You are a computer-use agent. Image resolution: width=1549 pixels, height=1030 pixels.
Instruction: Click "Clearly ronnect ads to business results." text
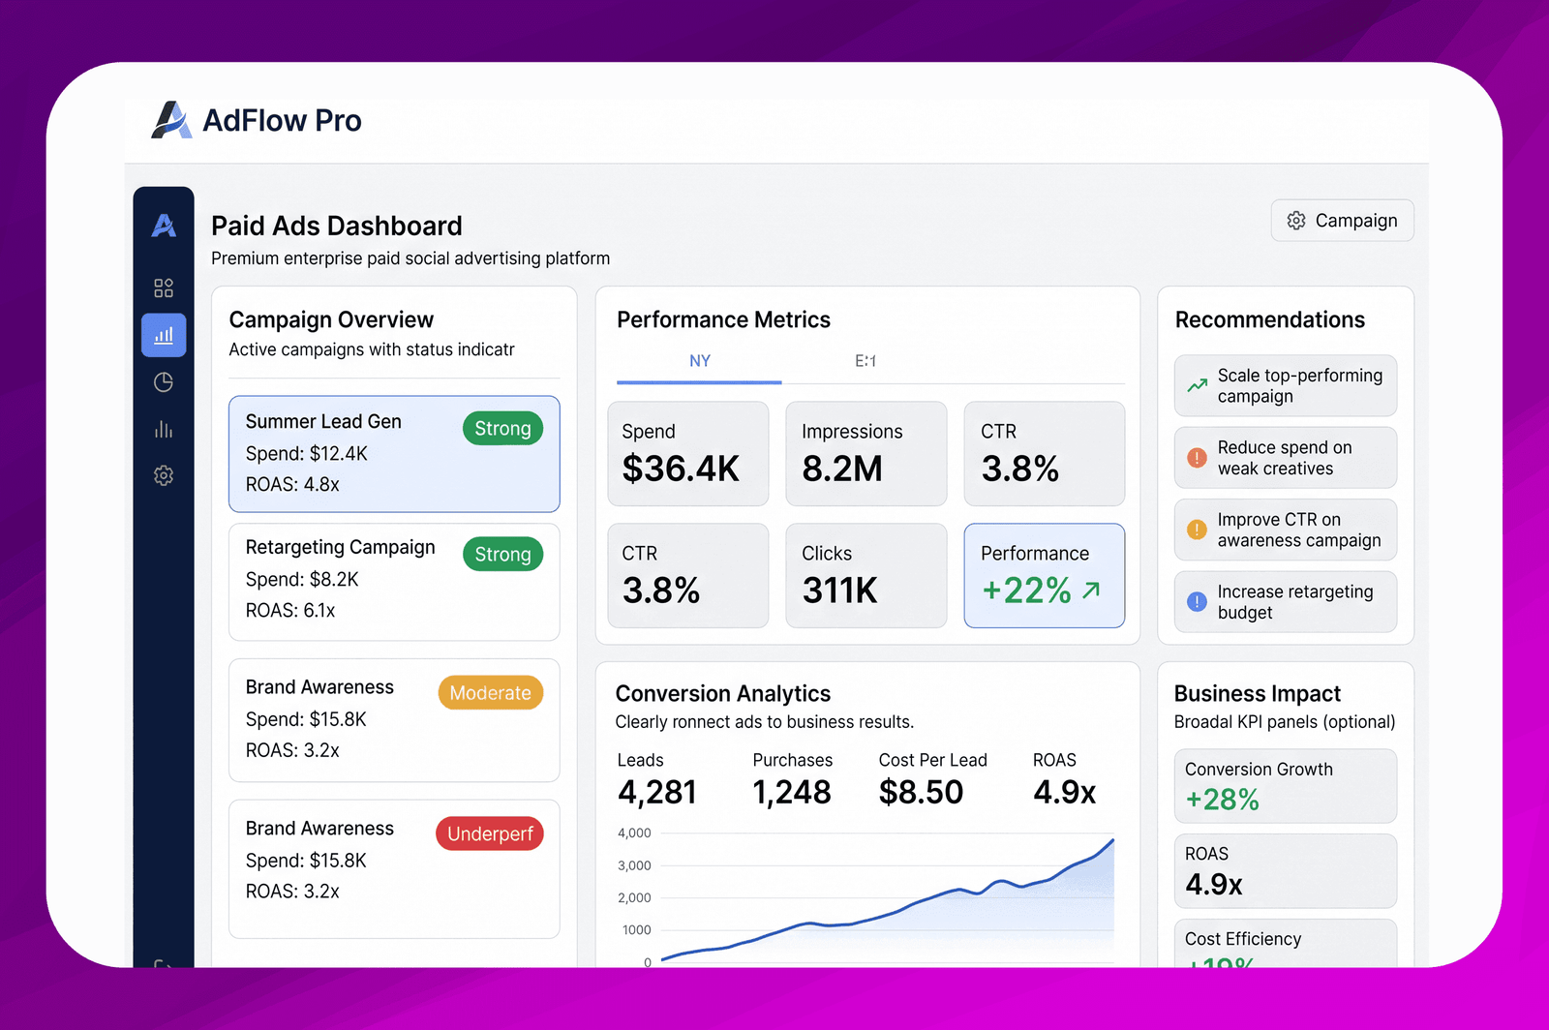pyautogui.click(x=765, y=722)
